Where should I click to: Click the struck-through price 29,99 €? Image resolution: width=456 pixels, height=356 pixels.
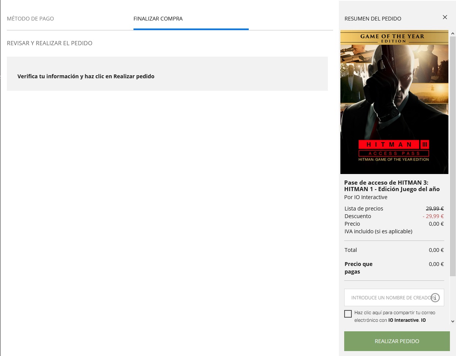tap(435, 208)
